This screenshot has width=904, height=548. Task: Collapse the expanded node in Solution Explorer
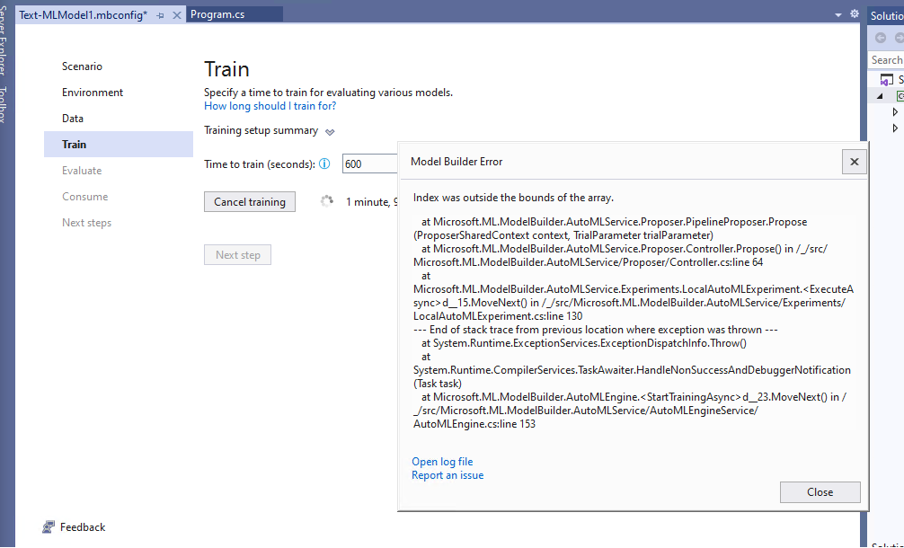tap(879, 94)
